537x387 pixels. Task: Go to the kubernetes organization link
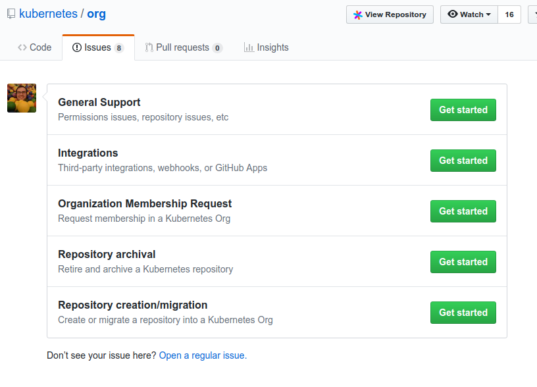click(46, 14)
